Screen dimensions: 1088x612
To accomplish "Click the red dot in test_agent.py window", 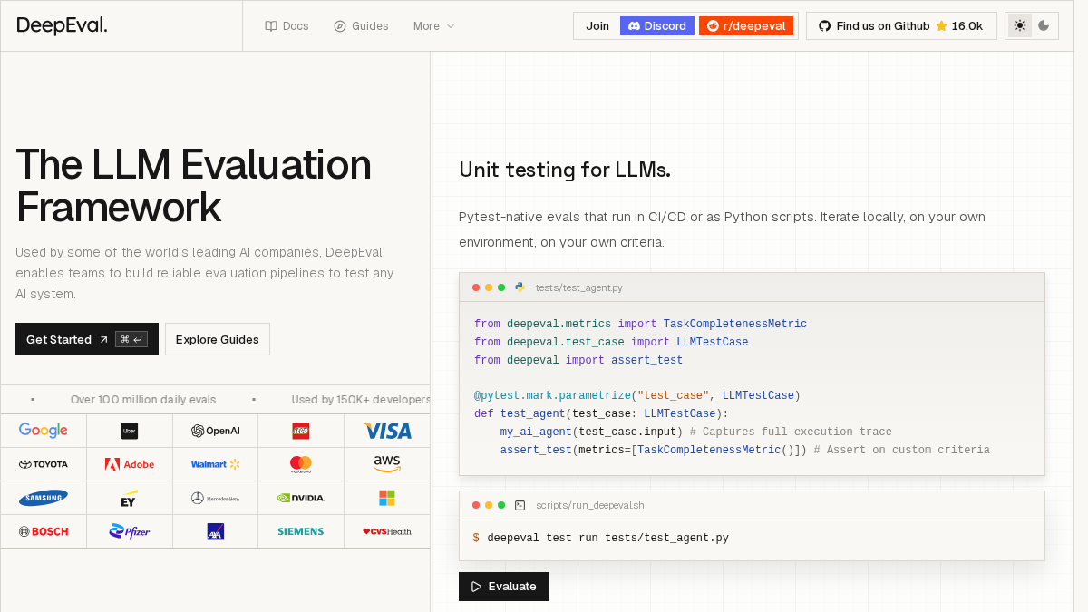I will click(476, 287).
